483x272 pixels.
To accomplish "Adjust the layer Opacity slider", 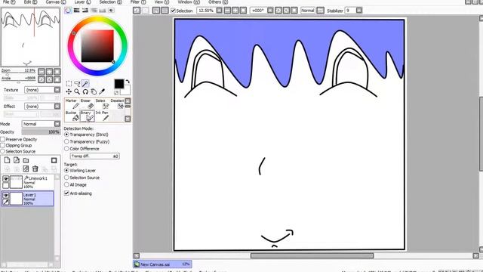I will 41,131.
